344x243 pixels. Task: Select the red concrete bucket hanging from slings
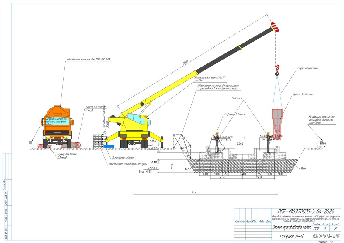[277, 124]
